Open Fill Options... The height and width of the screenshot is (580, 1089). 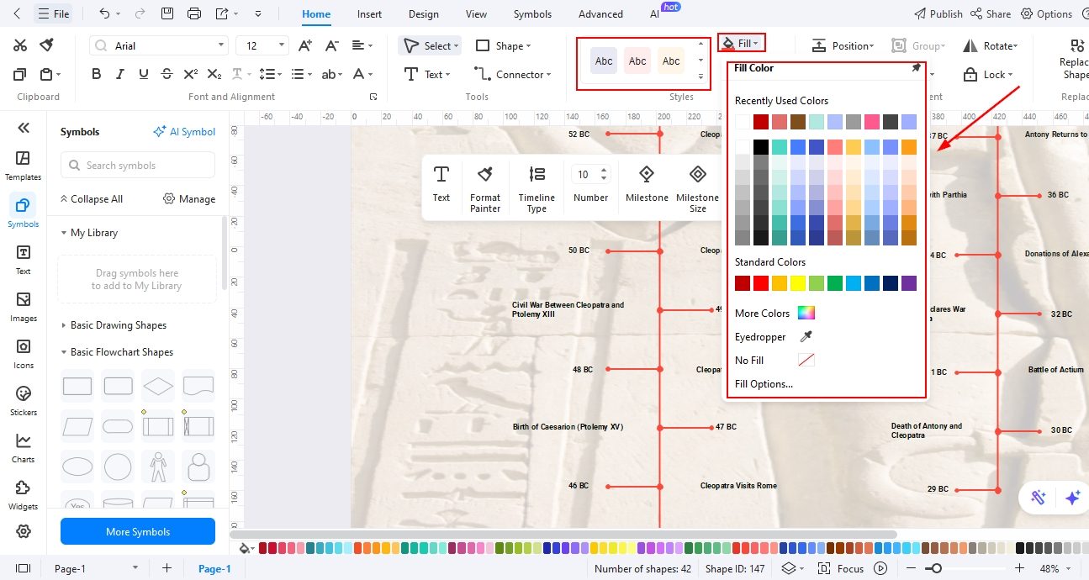point(764,383)
